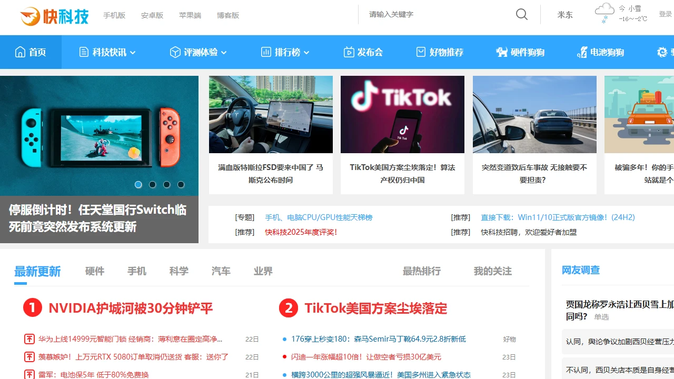The image size is (674, 379).
Task: Click the checkmark icon beside 好物推荐
Action: pos(420,52)
